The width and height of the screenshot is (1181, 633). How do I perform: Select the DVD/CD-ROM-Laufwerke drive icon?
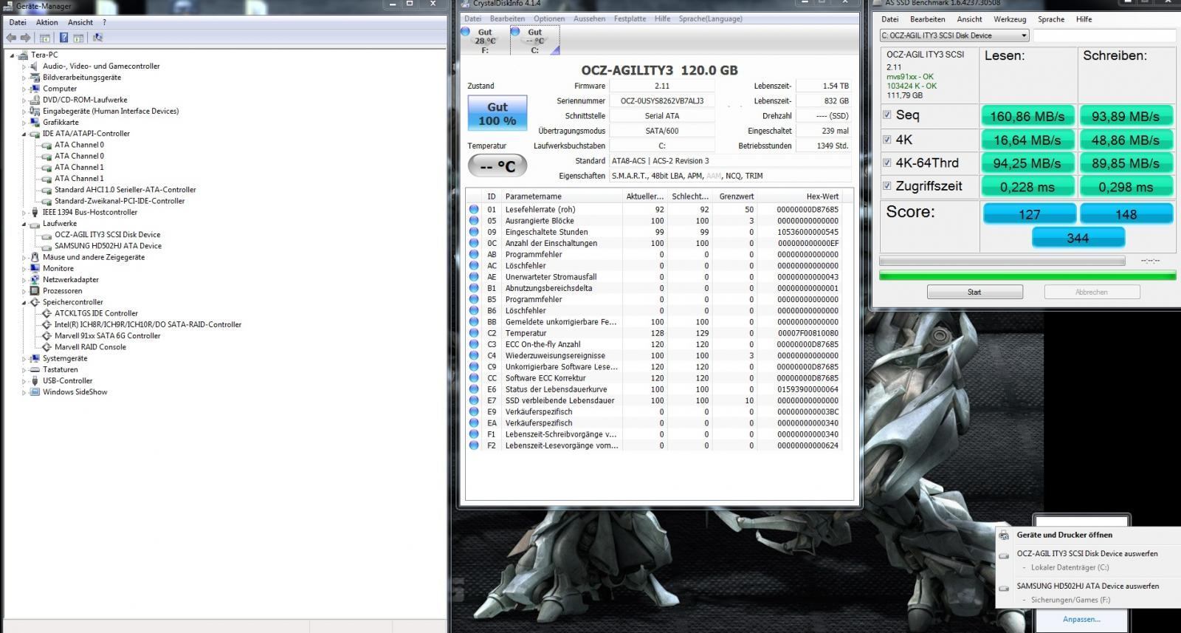point(35,100)
